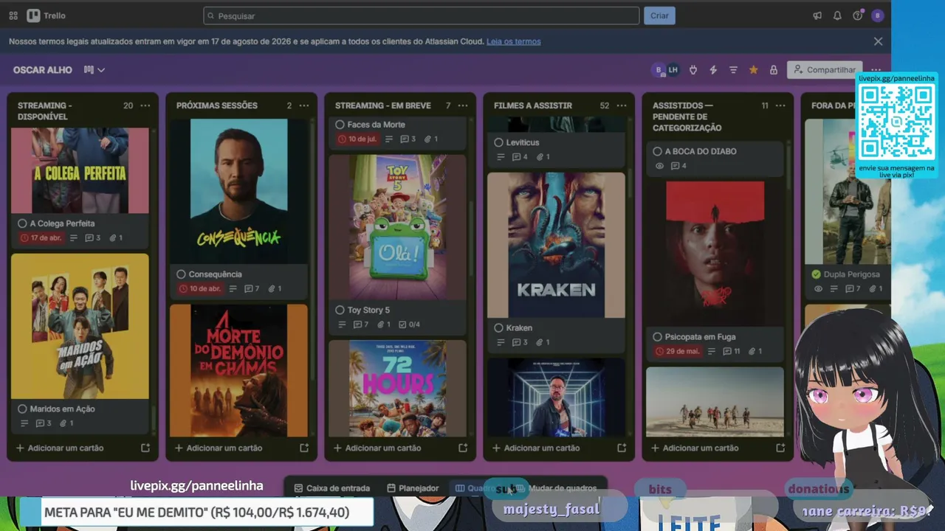
Task: Create from template in Streaming - Em Breve
Action: [x=463, y=448]
